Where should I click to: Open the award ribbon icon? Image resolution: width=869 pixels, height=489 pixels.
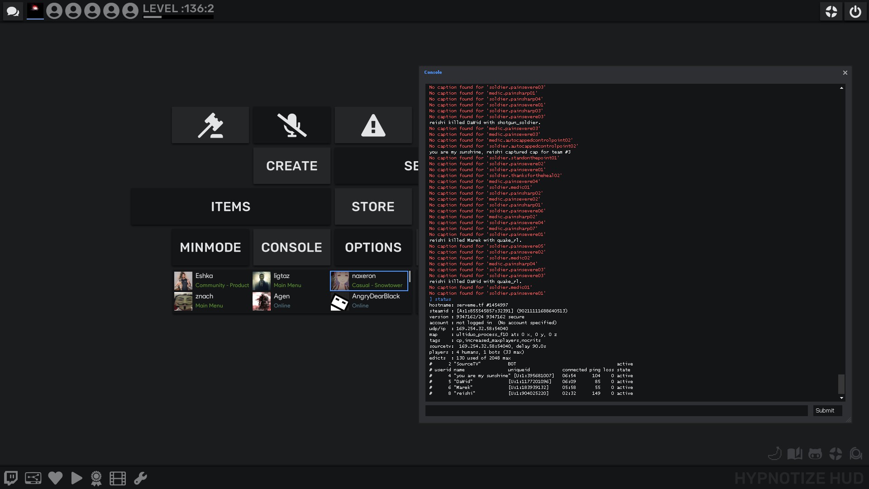point(96,478)
